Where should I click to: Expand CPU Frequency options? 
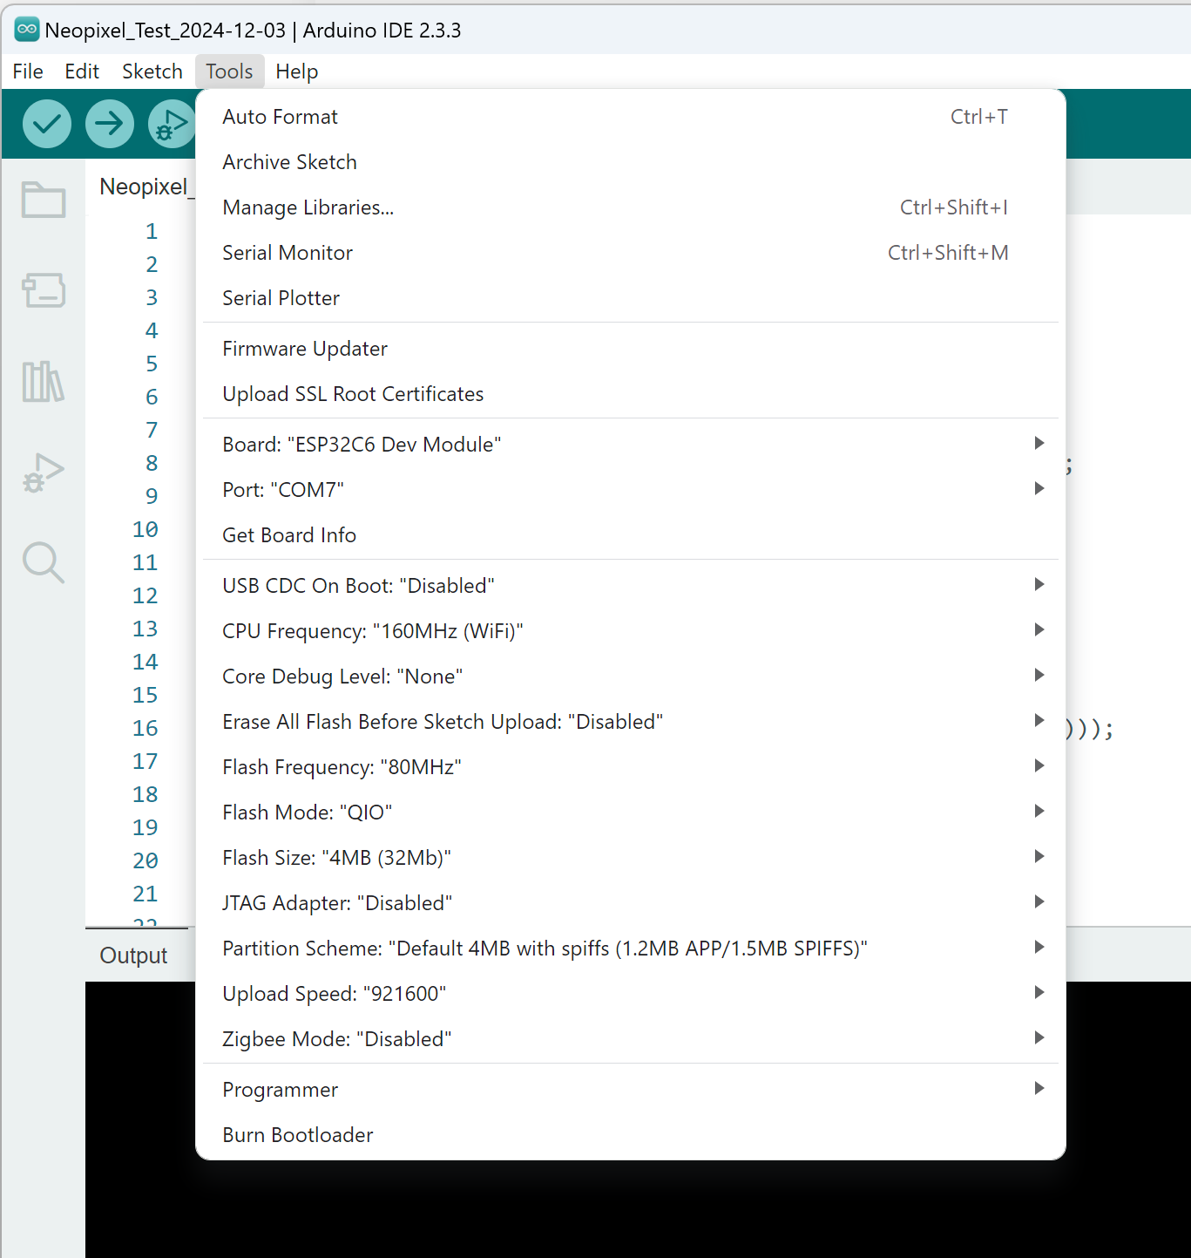[x=631, y=631]
